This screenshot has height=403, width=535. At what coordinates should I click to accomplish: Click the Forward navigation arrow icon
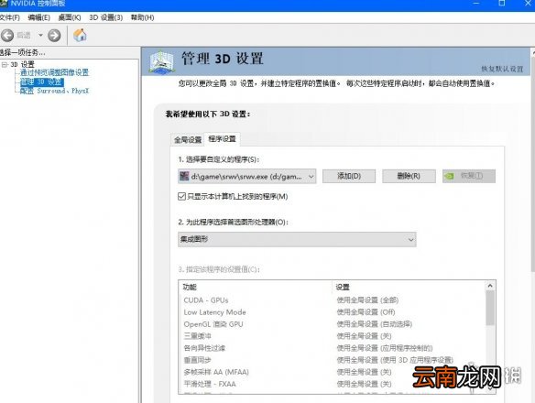[x=54, y=35]
